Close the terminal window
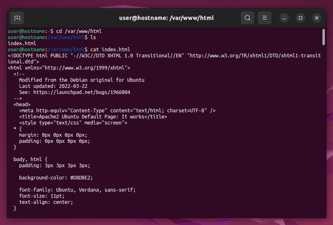This screenshot has width=333, height=225. (316, 18)
